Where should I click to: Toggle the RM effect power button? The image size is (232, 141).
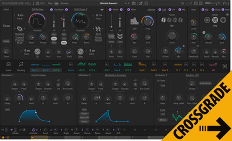point(203,10)
